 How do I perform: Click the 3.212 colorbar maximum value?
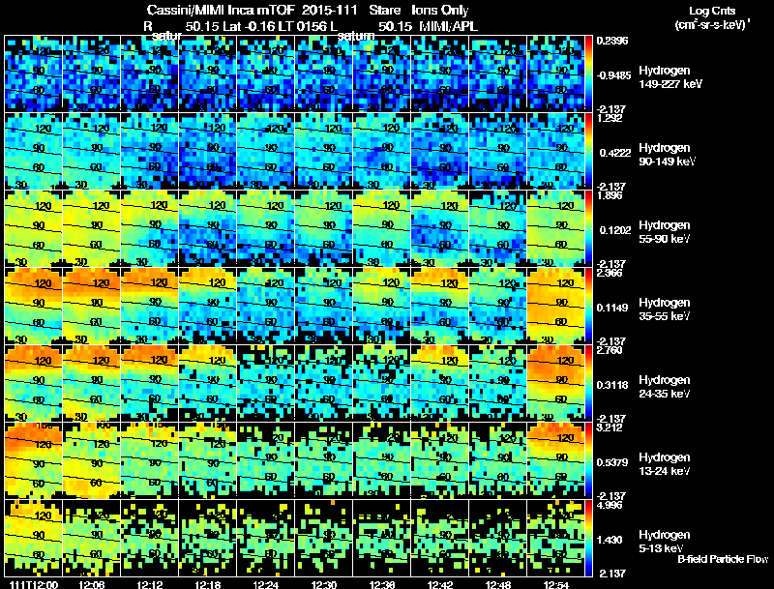pos(610,428)
